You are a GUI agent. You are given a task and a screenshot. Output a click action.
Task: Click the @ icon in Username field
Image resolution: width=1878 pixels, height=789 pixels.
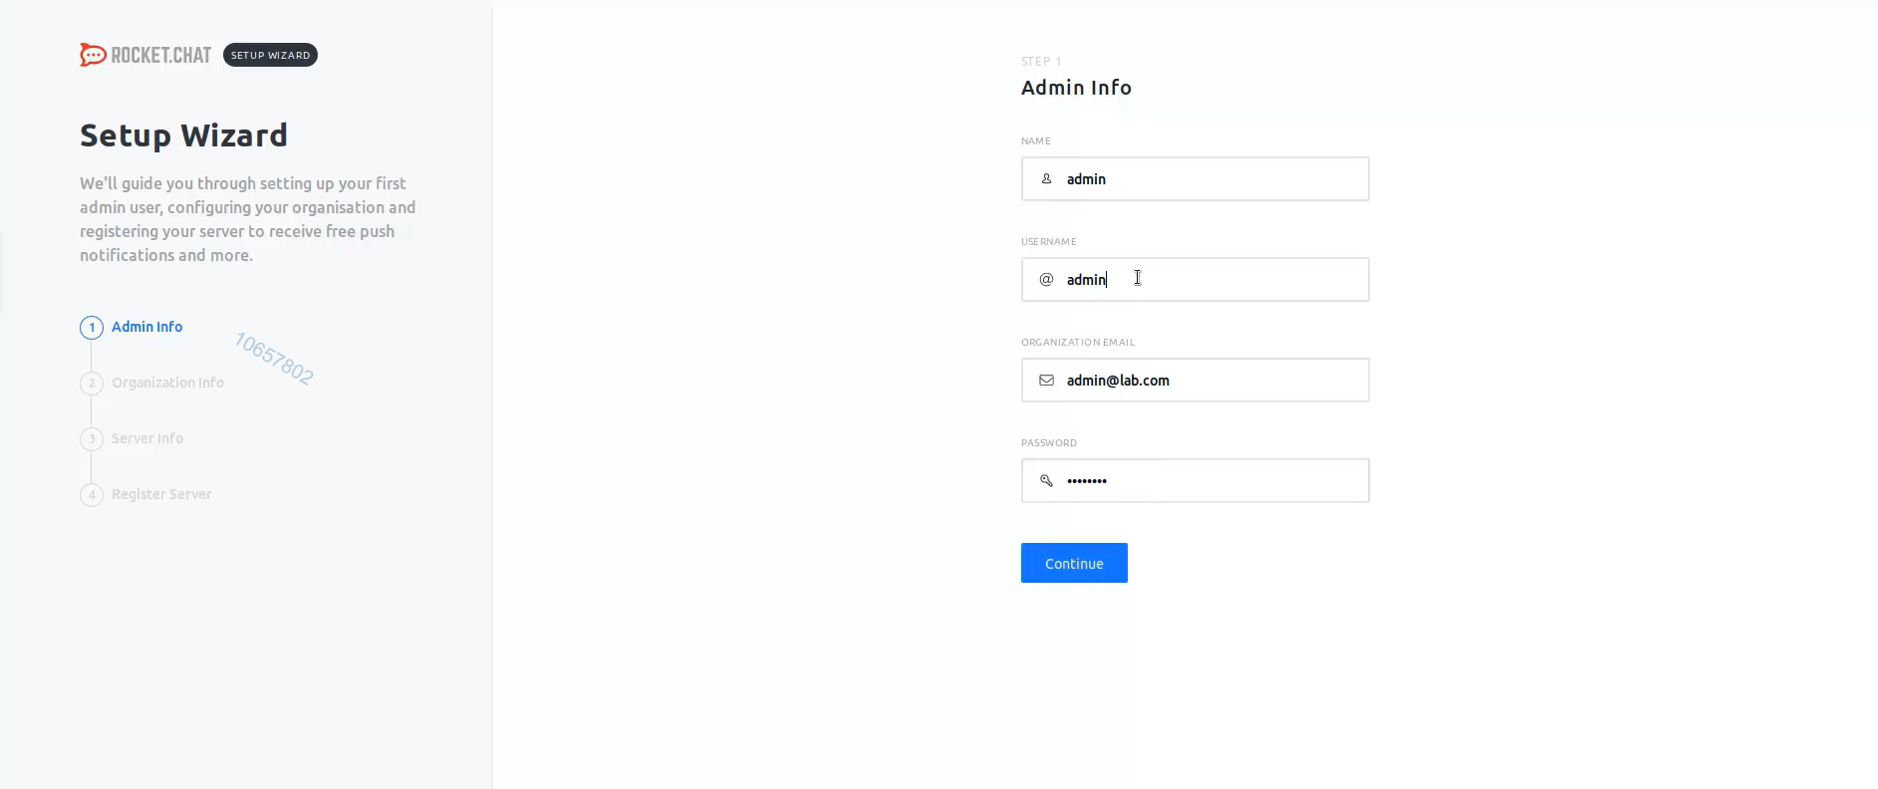pyautogui.click(x=1046, y=280)
